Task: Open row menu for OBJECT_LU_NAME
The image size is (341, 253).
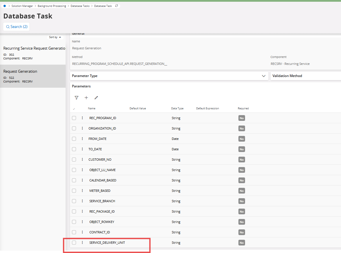Action: (x=82, y=170)
